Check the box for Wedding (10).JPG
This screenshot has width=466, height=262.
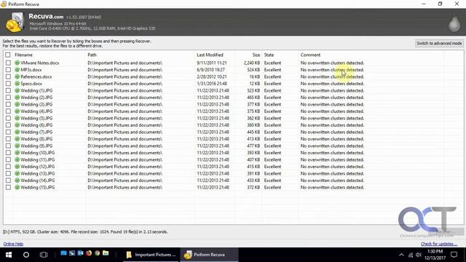pos(8,153)
